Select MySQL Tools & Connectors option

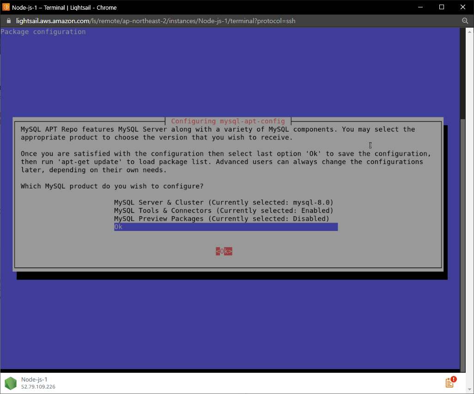[224, 211]
